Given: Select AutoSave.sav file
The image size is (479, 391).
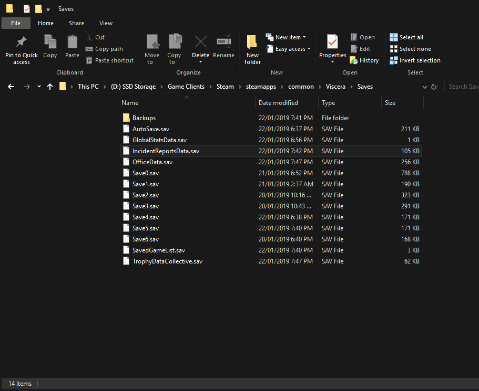Looking at the screenshot, I should pos(271,129).
